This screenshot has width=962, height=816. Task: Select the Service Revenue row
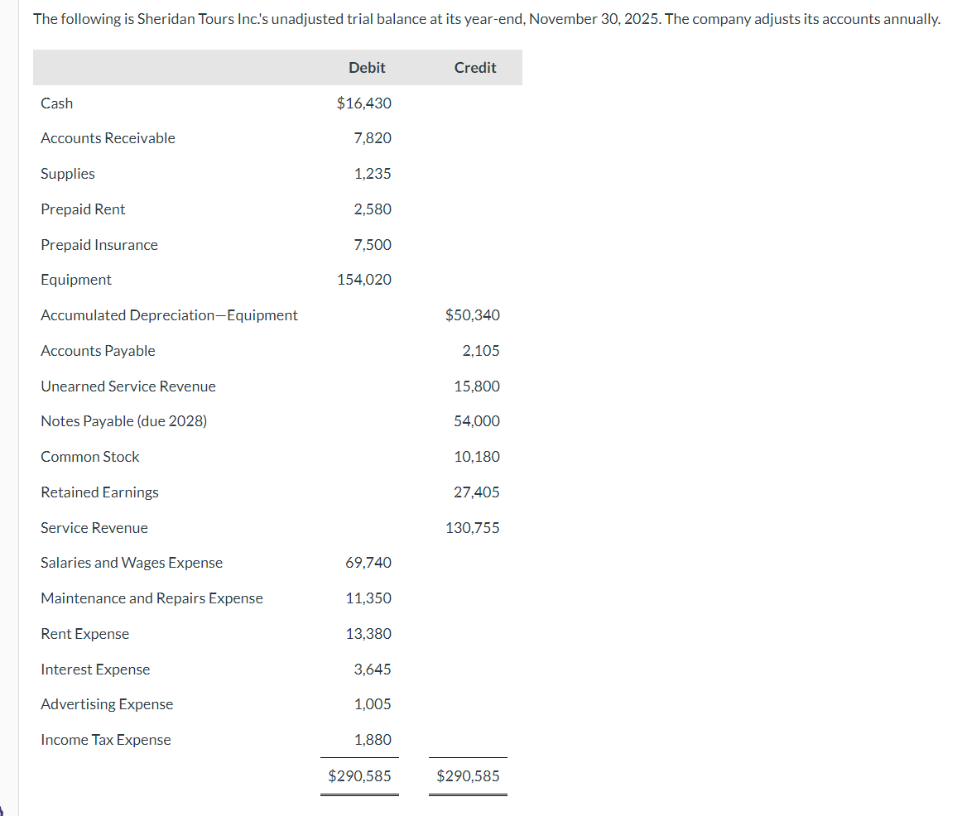pyautogui.click(x=94, y=528)
